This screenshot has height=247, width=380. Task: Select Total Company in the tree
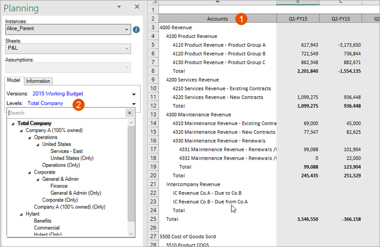[35, 123]
